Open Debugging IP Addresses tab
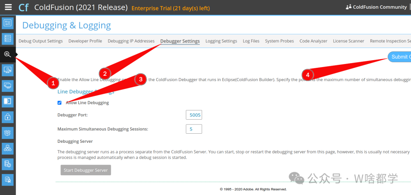This screenshot has width=411, height=195. [x=131, y=41]
